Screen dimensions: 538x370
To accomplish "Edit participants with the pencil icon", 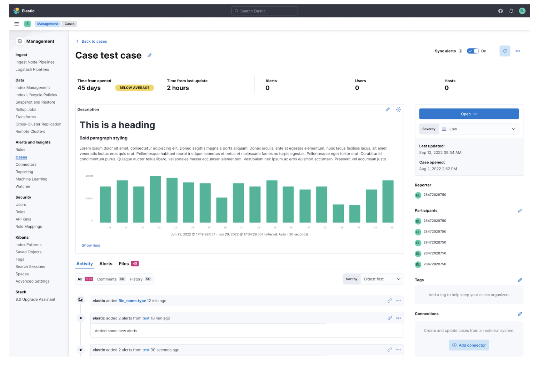I will click(x=520, y=211).
